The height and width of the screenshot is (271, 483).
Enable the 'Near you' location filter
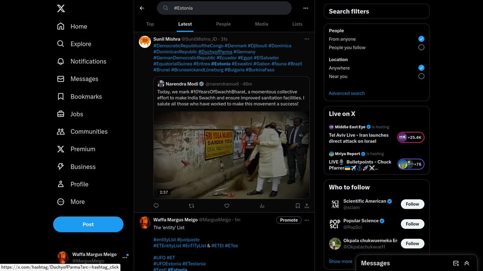tap(421, 76)
